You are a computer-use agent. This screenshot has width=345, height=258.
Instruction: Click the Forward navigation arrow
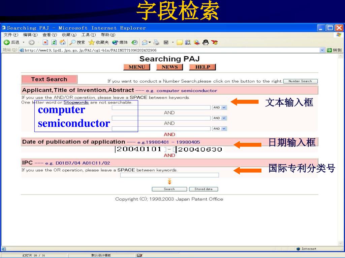pyautogui.click(x=31, y=42)
